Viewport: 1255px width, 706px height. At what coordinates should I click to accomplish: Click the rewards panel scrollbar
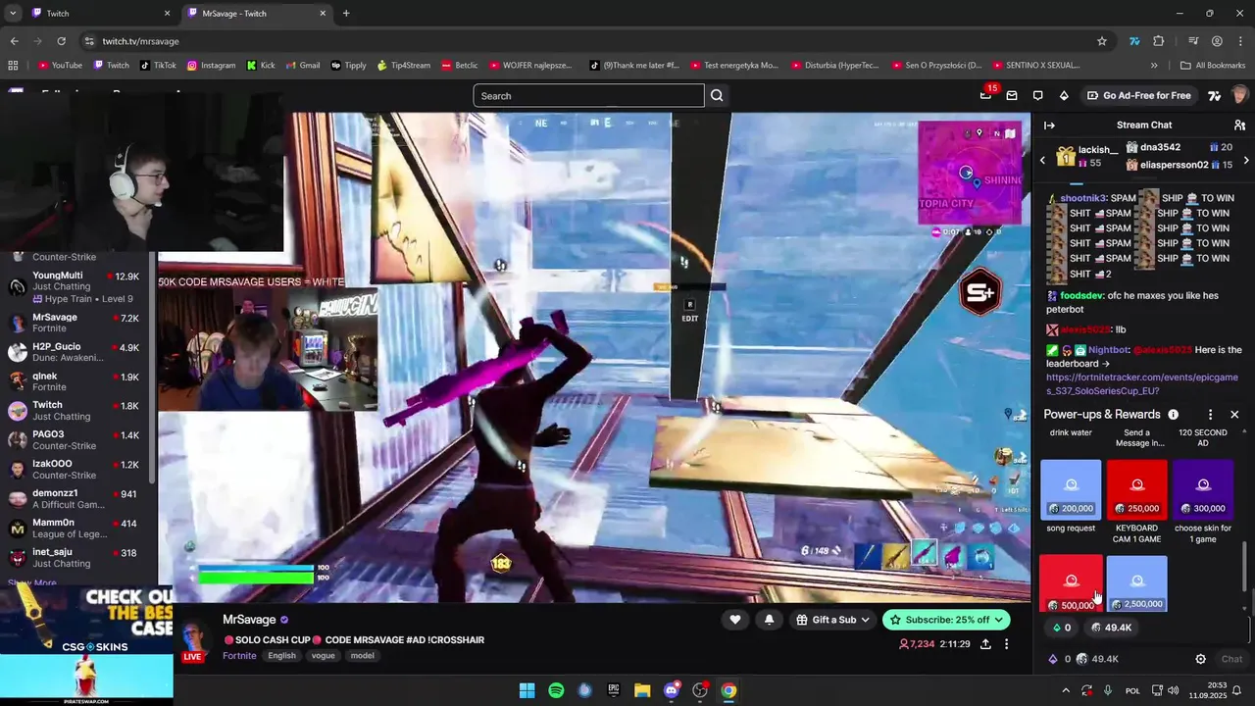pos(1245,566)
